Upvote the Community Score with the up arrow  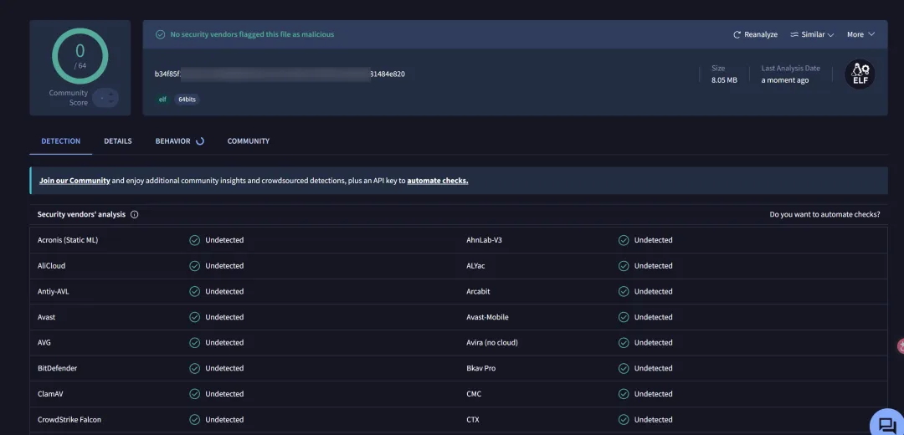coord(110,94)
